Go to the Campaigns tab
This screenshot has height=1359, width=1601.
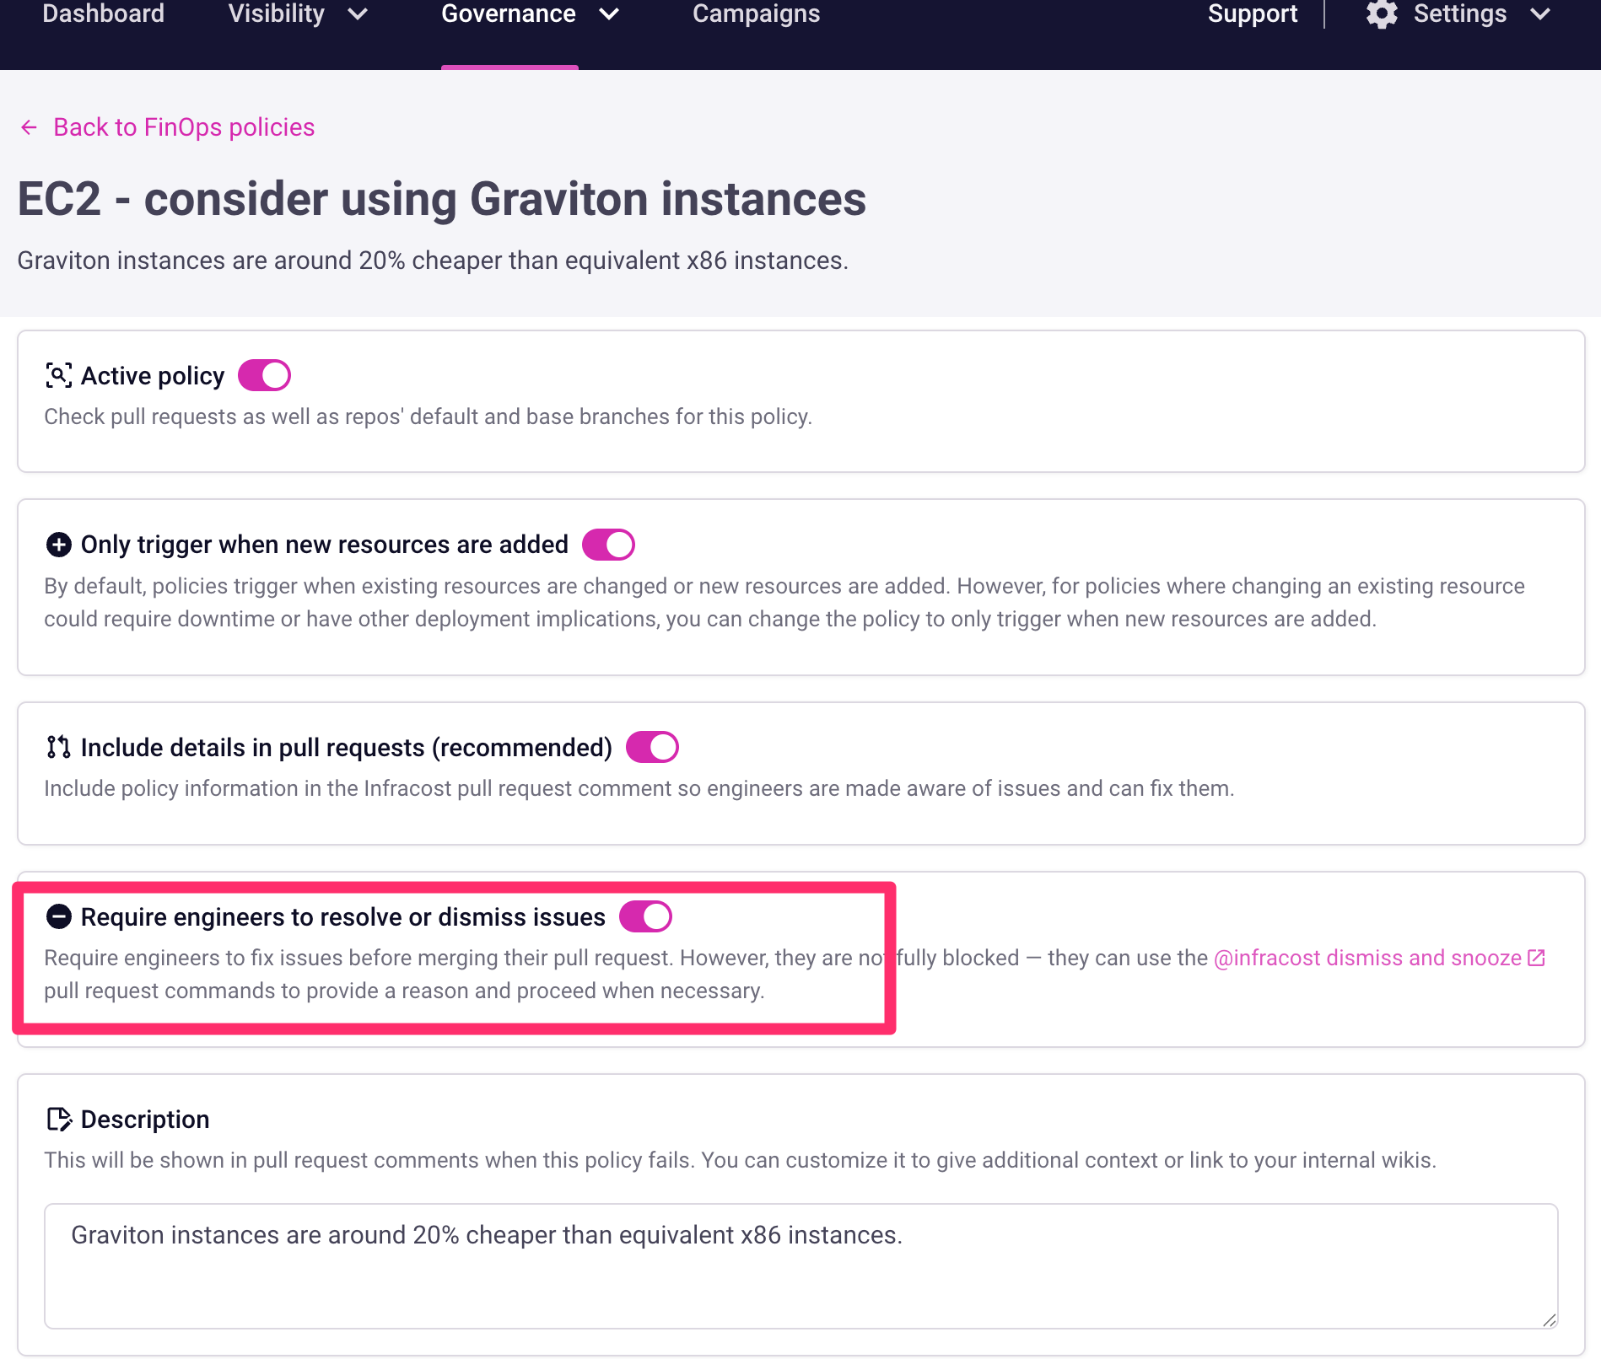pos(756,14)
